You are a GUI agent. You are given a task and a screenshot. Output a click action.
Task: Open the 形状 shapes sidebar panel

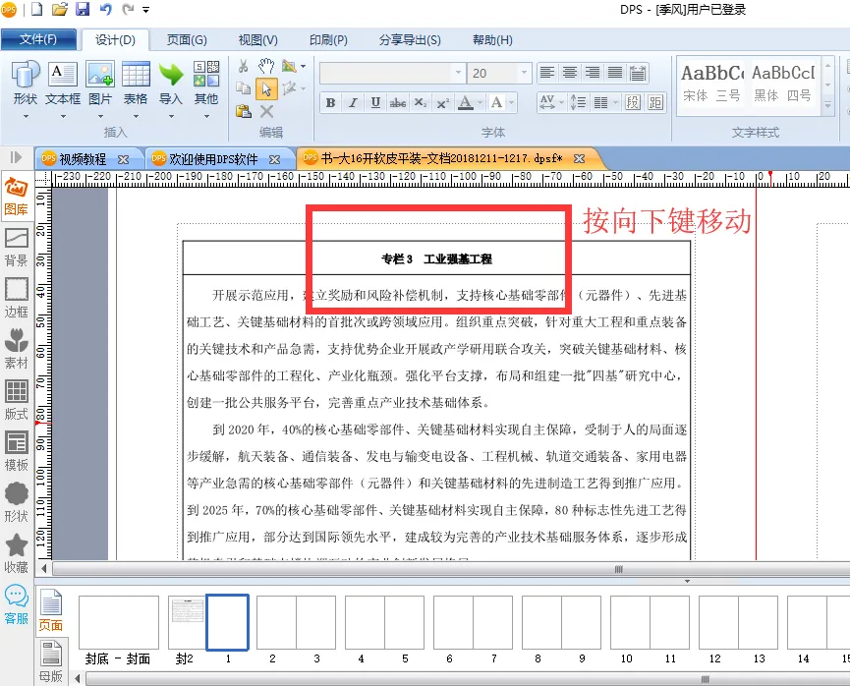tap(17, 502)
